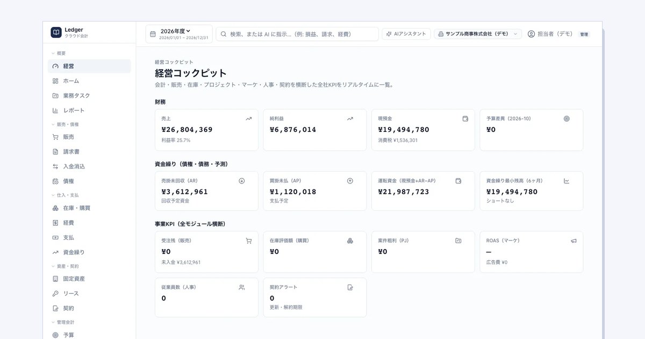Open 販売 in the sidebar
The height and width of the screenshot is (339, 645).
89,137
